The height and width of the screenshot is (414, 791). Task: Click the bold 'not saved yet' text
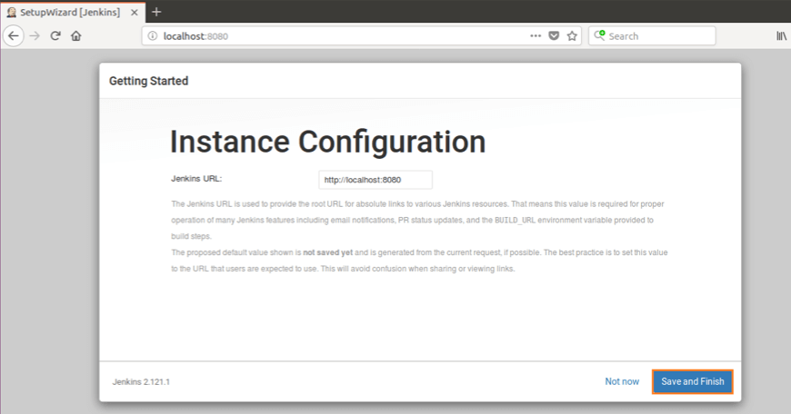(x=327, y=252)
